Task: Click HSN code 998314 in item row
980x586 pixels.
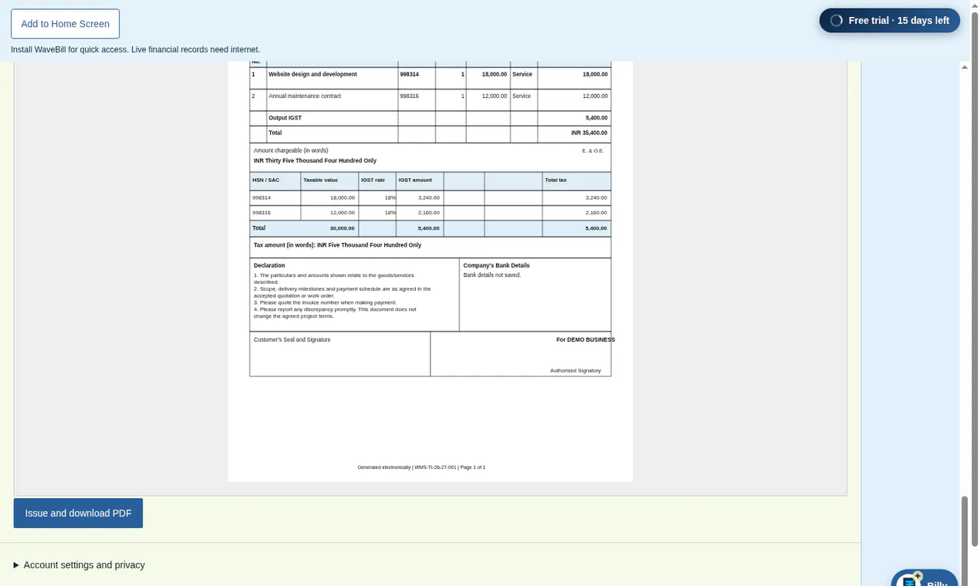Action: (x=409, y=75)
